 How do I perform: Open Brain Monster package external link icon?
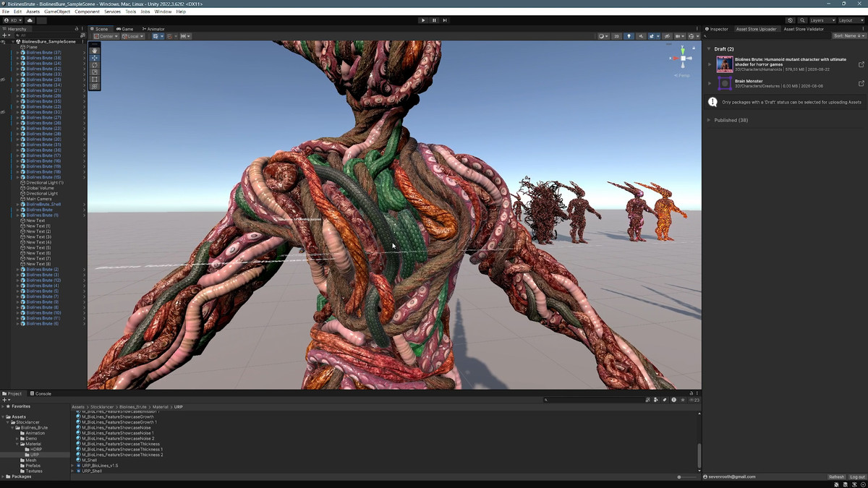pos(861,84)
